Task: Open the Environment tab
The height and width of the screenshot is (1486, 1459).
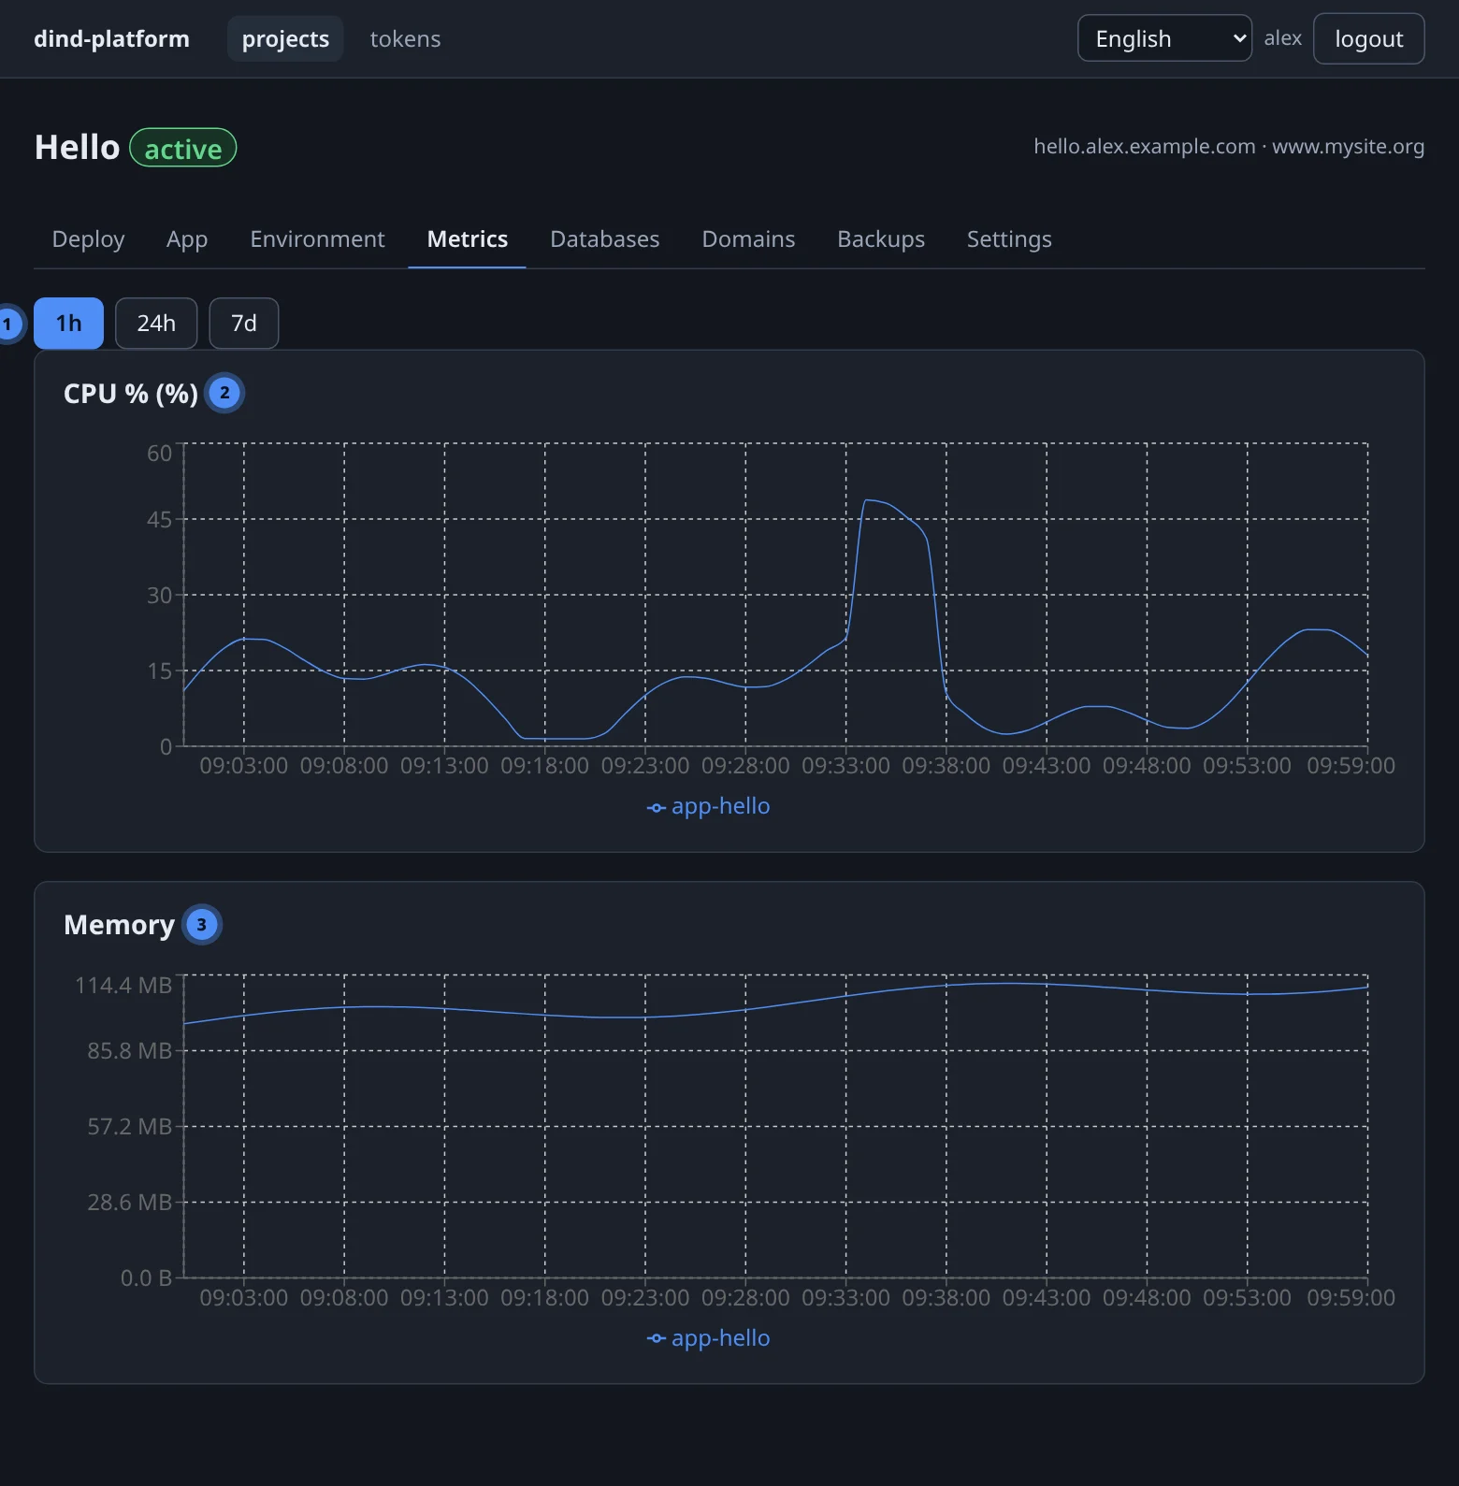Action: tap(317, 239)
